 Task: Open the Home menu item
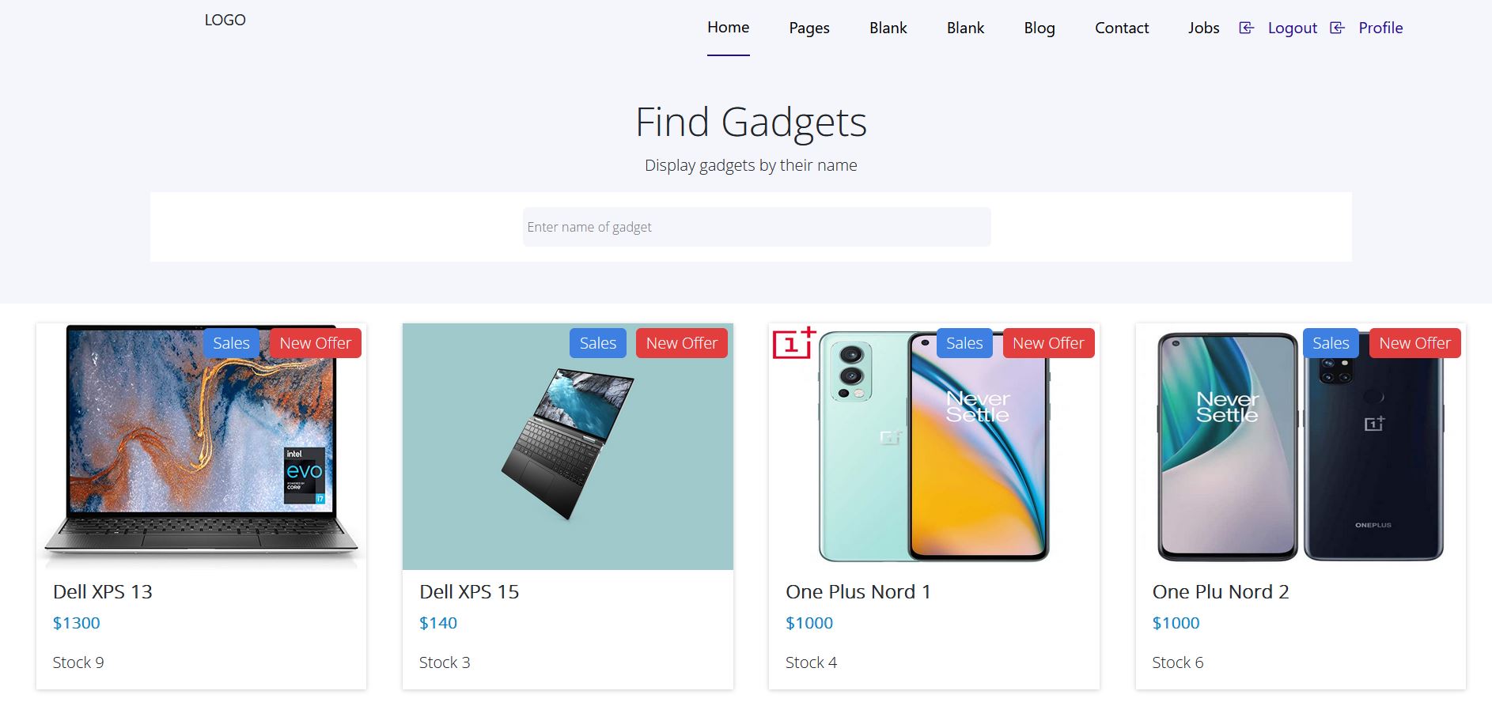tap(728, 28)
